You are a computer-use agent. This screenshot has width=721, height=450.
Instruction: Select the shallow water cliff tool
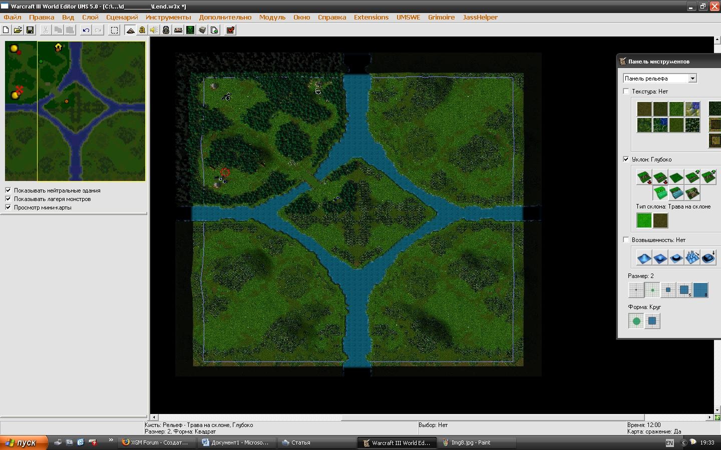point(676,193)
